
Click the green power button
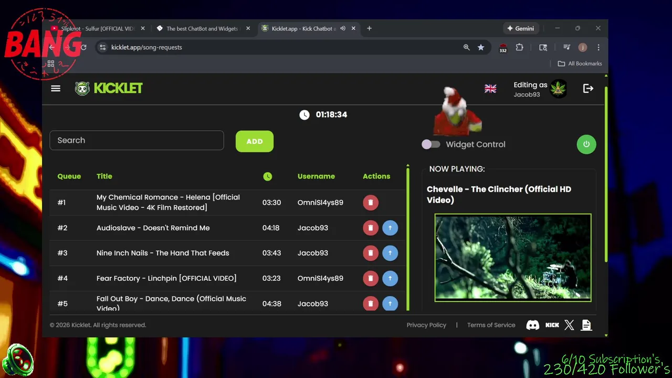point(586,144)
